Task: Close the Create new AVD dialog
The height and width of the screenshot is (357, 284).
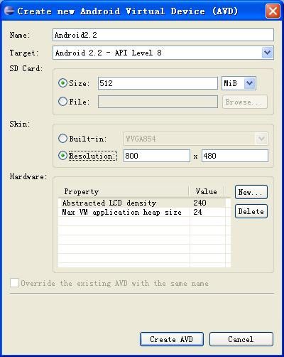Action: [273, 11]
